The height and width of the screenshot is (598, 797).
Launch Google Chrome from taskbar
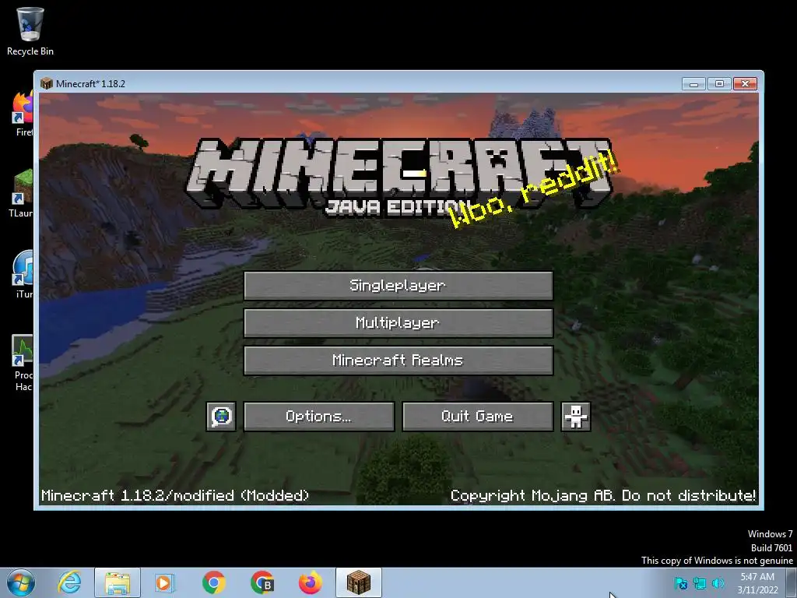click(214, 582)
